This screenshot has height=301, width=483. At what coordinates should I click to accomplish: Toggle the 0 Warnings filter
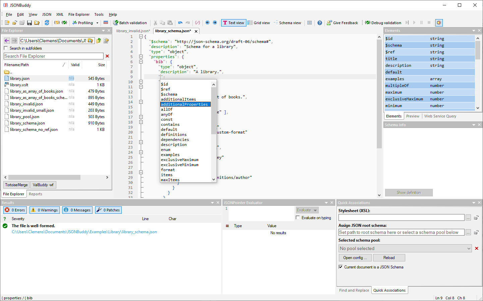coord(45,210)
